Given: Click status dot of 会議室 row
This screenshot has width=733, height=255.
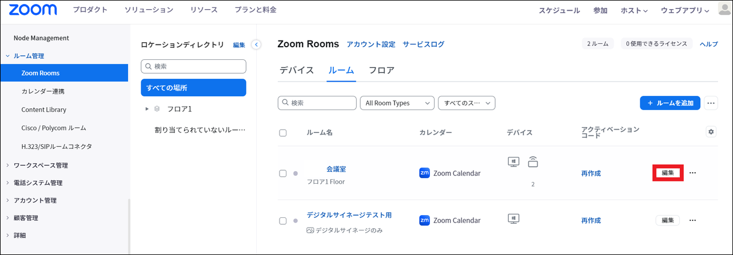Looking at the screenshot, I should [x=296, y=173].
